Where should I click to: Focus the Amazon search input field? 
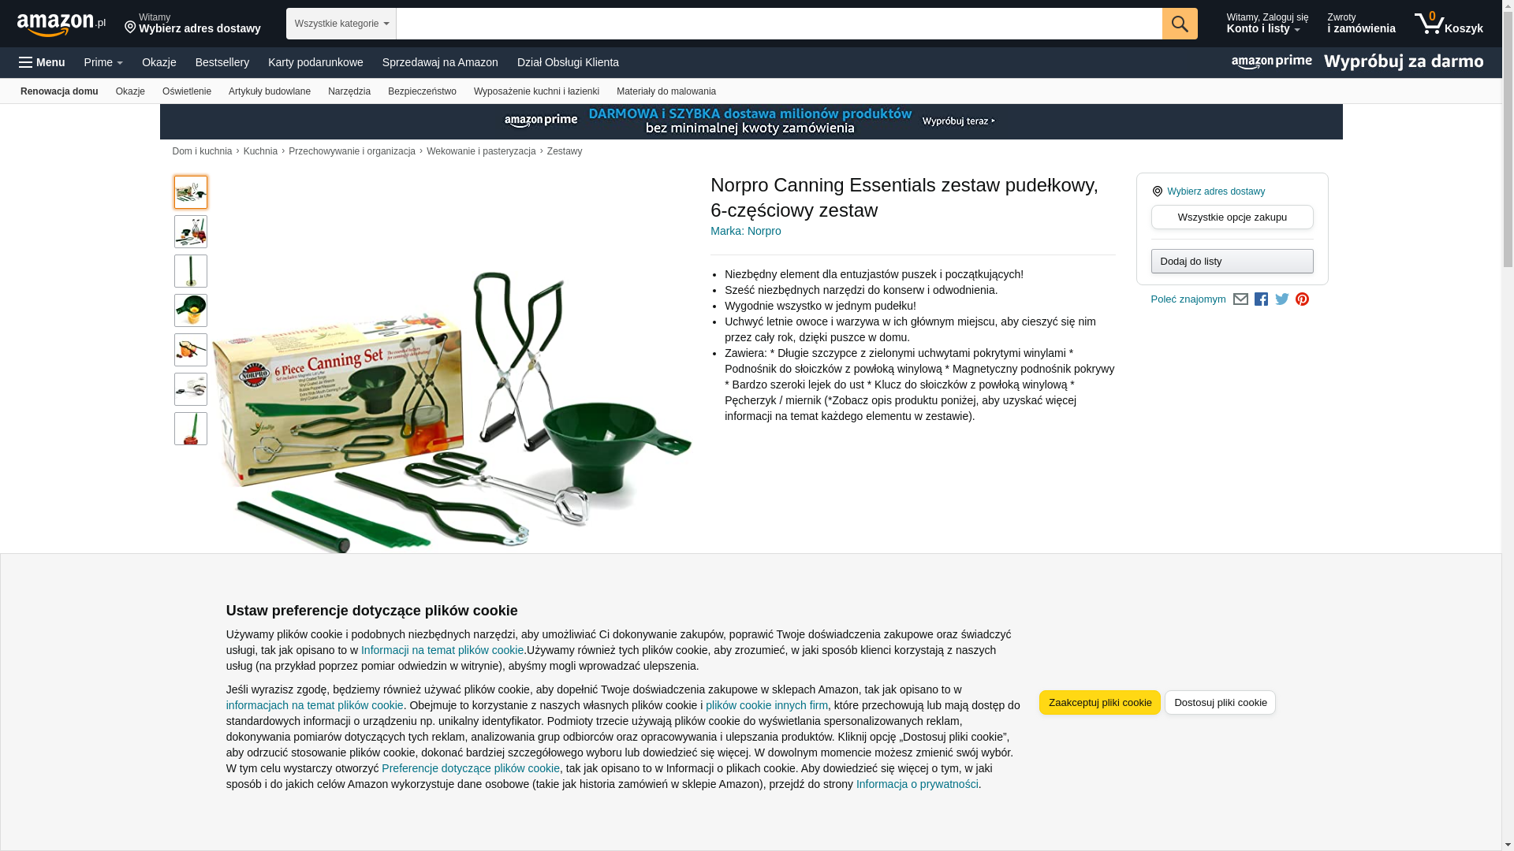point(779,24)
